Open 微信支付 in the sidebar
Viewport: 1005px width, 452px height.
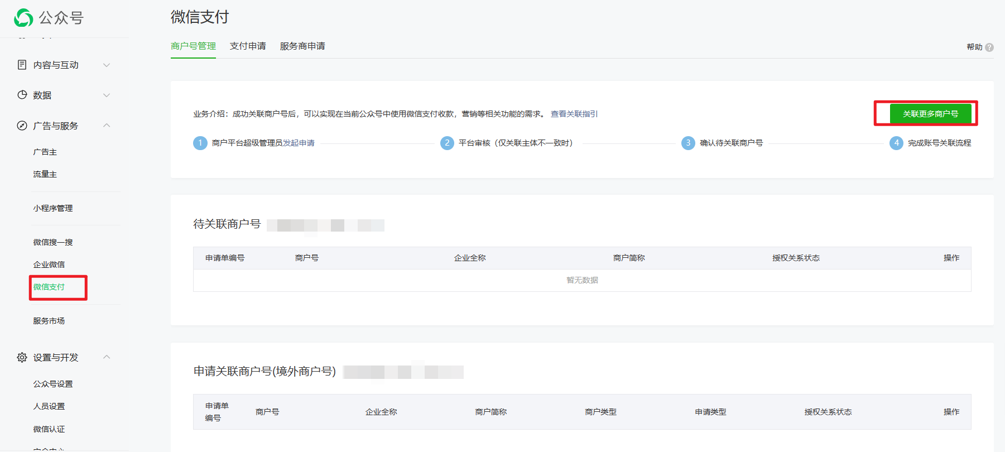tap(49, 287)
